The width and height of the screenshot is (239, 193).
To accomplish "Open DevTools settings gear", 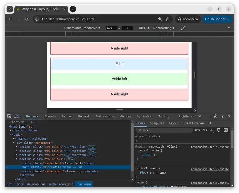I will coord(215,116).
